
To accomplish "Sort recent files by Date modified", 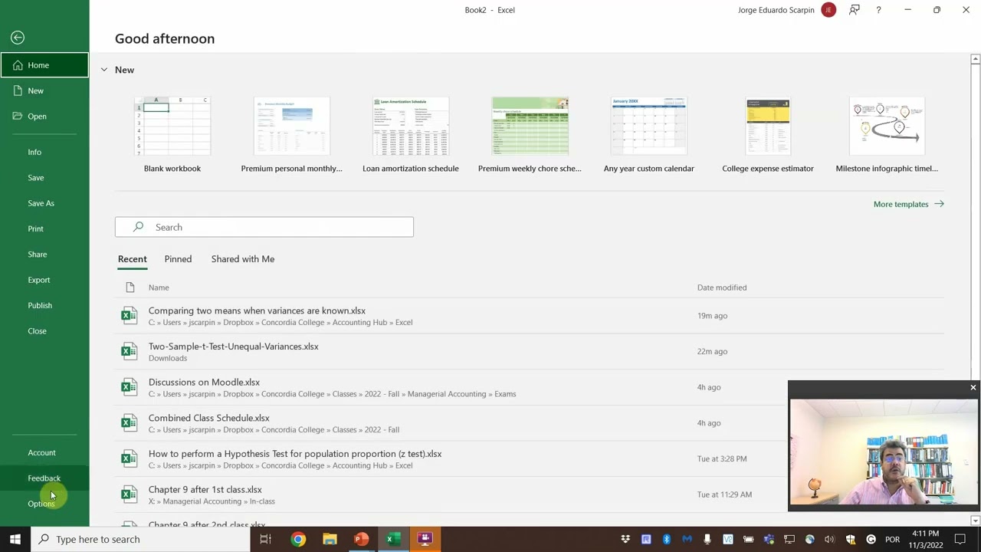I will 722,287.
